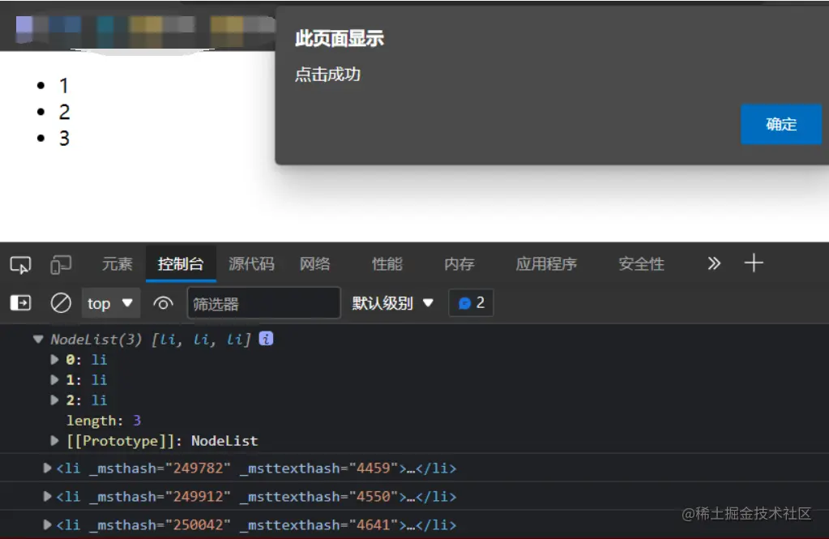Viewport: 829px width, 539px height.
Task: Click list item 3 on the page
Action: pos(64,139)
